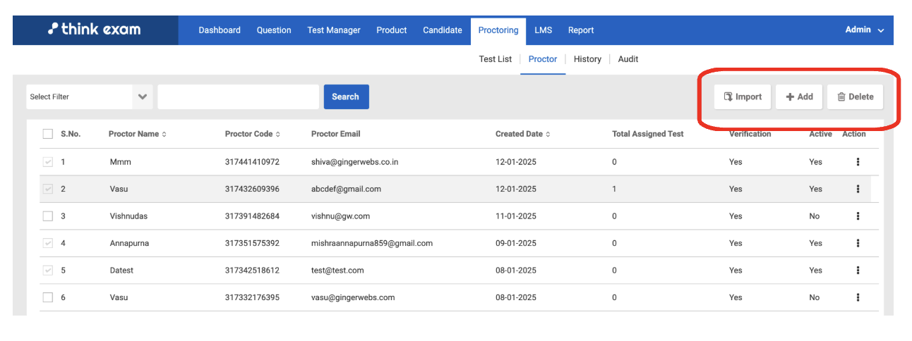The image size is (912, 341).
Task: Select checkbox for row 6 Vasu
Action: click(x=48, y=297)
